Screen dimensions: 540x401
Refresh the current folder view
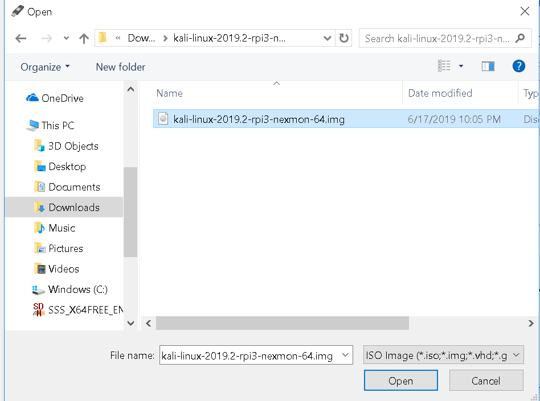(x=343, y=38)
